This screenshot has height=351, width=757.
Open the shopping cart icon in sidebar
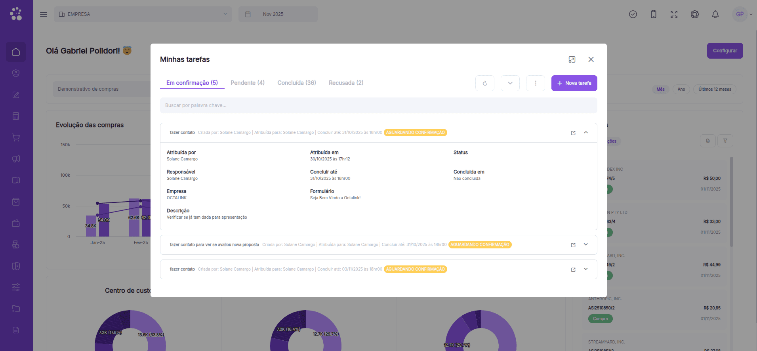[16, 137]
